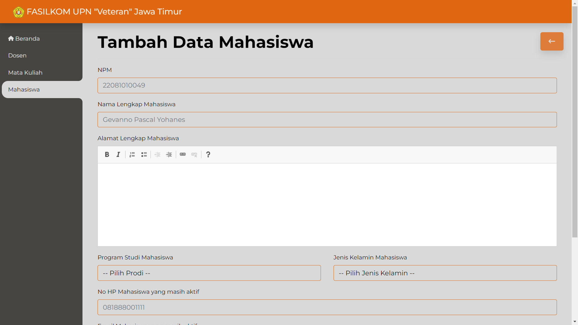Focus the Nama Lengkap Mahasiswa field
Screen dimensions: 578x325
click(327, 120)
